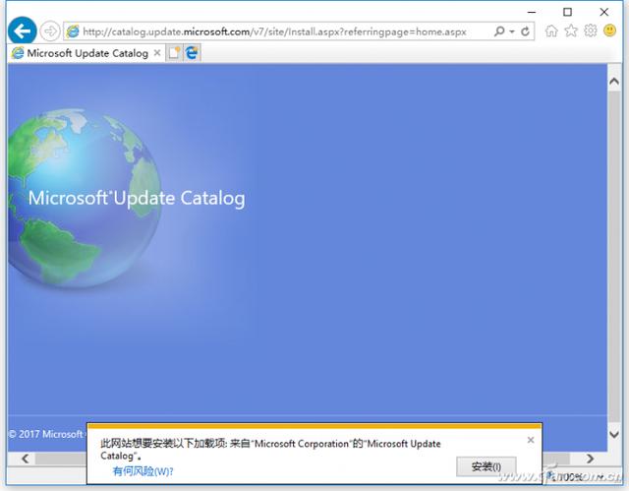Click the © 2017 Microsoft footer text

45,434
